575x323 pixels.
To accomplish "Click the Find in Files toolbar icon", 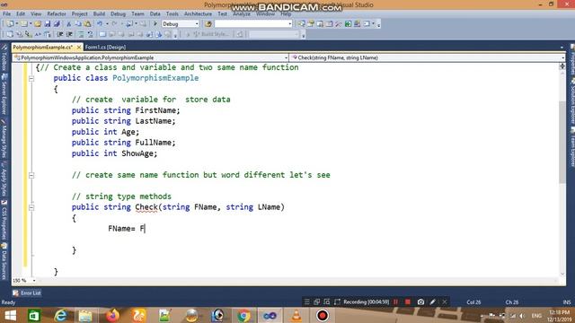I will pos(208,24).
